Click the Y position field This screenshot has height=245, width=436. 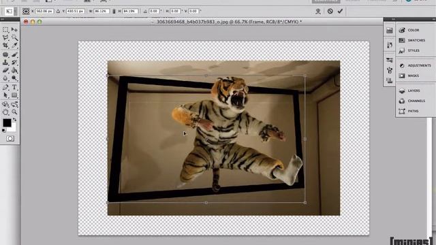click(x=76, y=11)
